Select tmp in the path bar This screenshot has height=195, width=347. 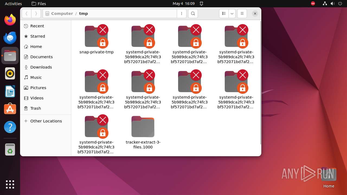click(x=83, y=14)
